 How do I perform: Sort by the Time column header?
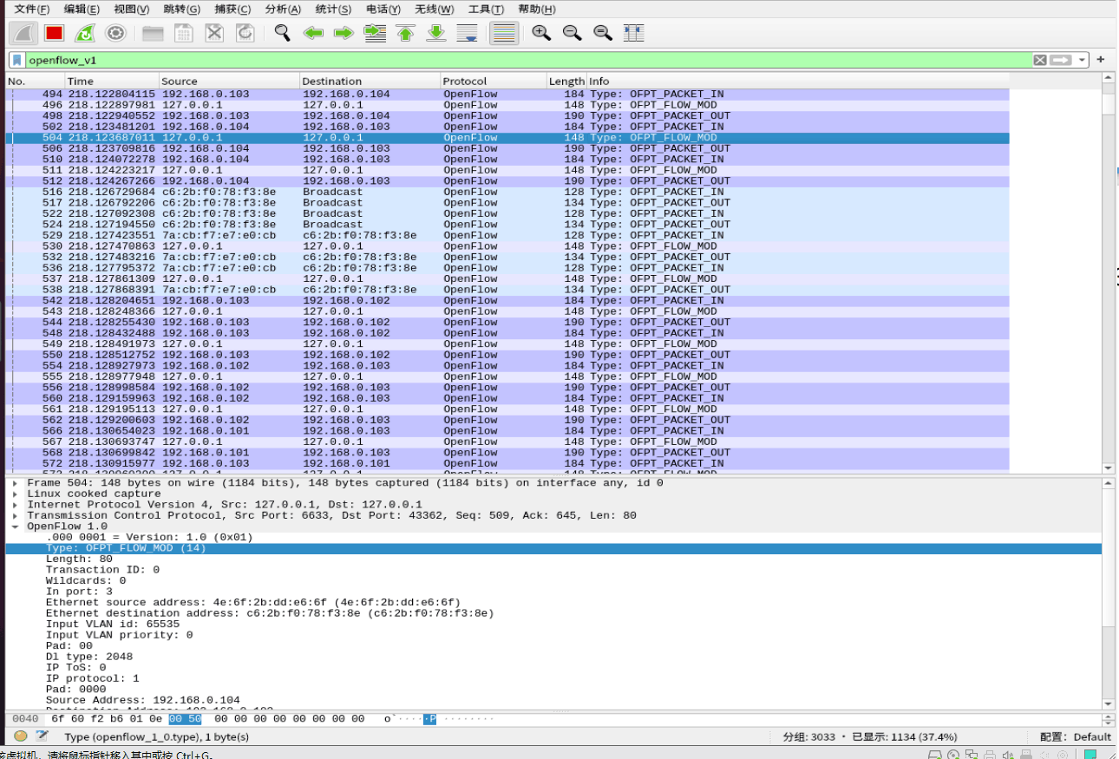point(111,82)
